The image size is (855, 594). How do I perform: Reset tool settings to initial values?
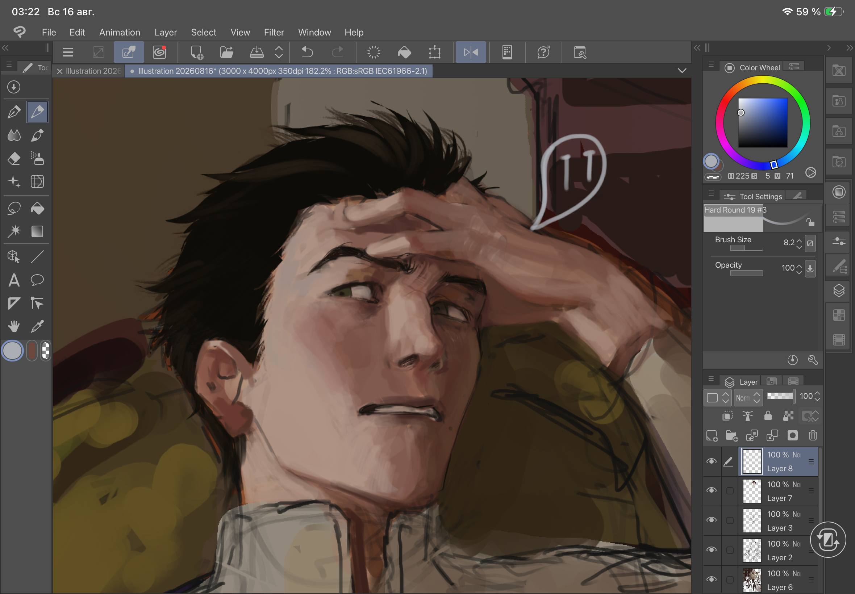[x=792, y=360]
